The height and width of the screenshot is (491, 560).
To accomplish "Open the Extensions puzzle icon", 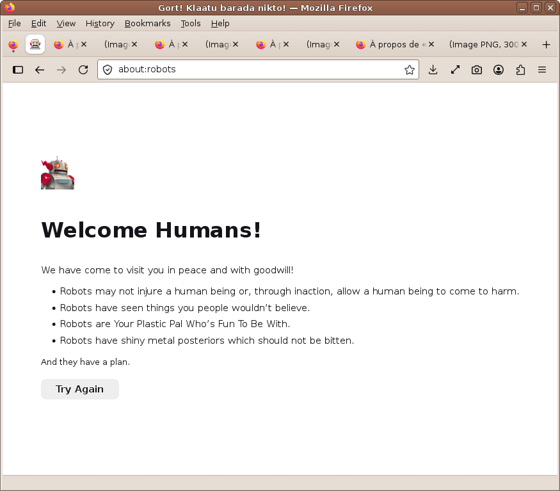I will tap(520, 70).
